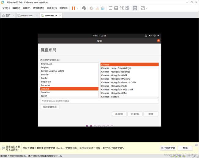Image resolution: width=199 pixels, height=158 pixels.
Task: Select Bulgarian keyboard language
Action: [x=69, y=82]
